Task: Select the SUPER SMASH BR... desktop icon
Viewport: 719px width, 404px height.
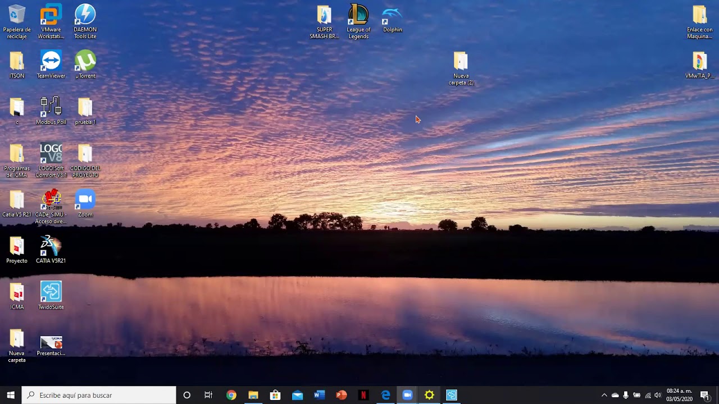Action: [x=324, y=22]
